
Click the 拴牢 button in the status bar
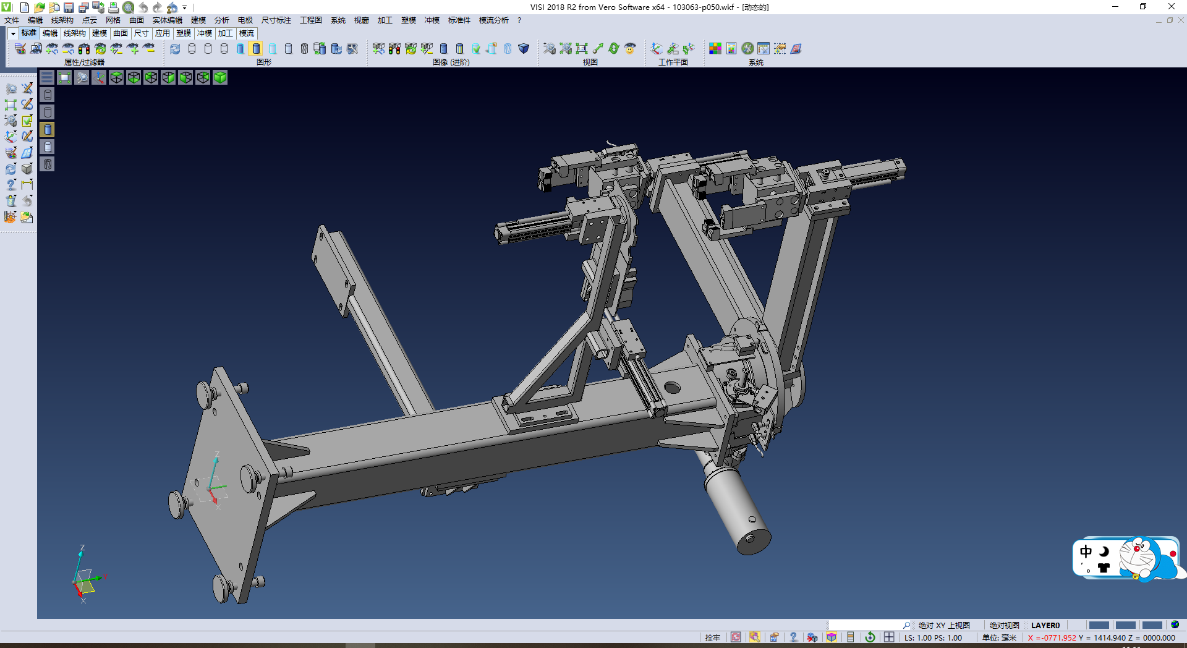(x=712, y=637)
